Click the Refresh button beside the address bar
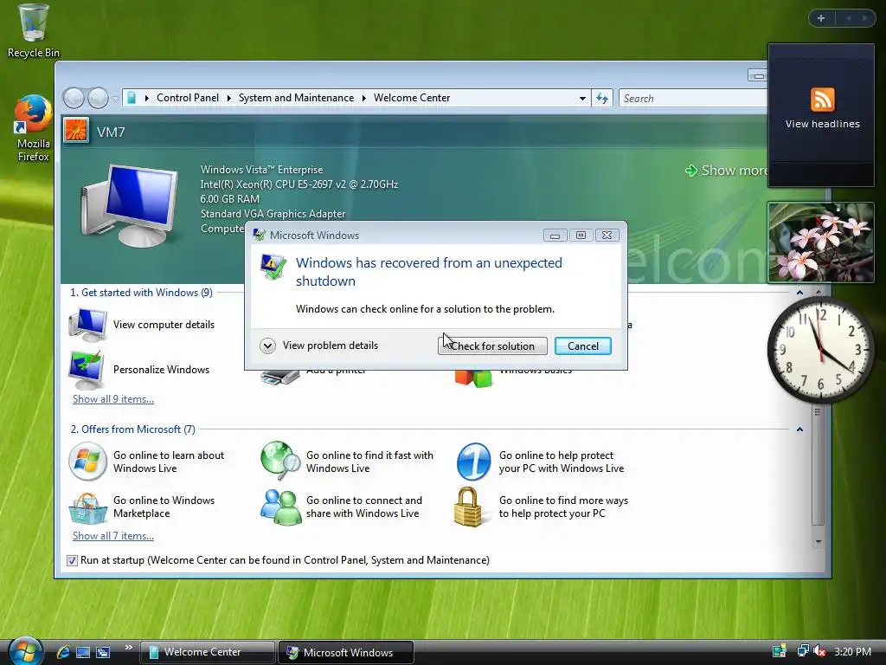This screenshot has height=665, width=886. point(602,99)
